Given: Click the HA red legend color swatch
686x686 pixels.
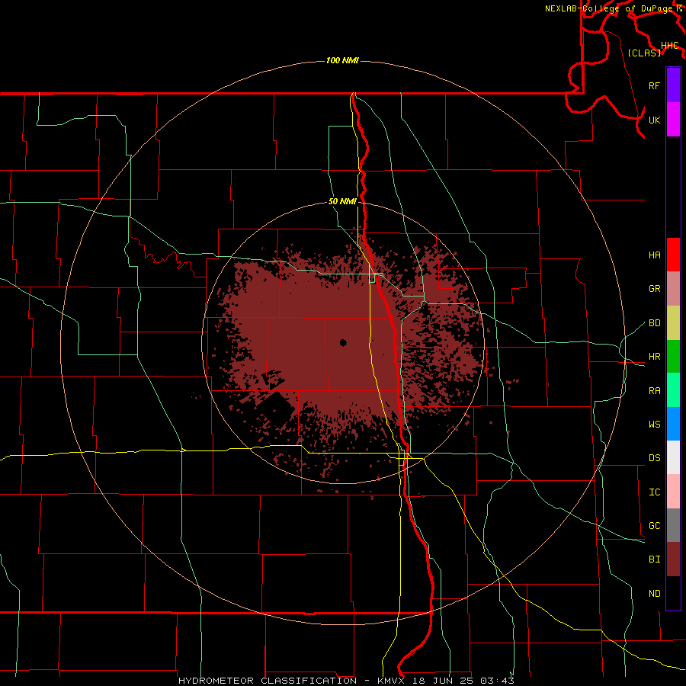Looking at the screenshot, I should tap(673, 255).
